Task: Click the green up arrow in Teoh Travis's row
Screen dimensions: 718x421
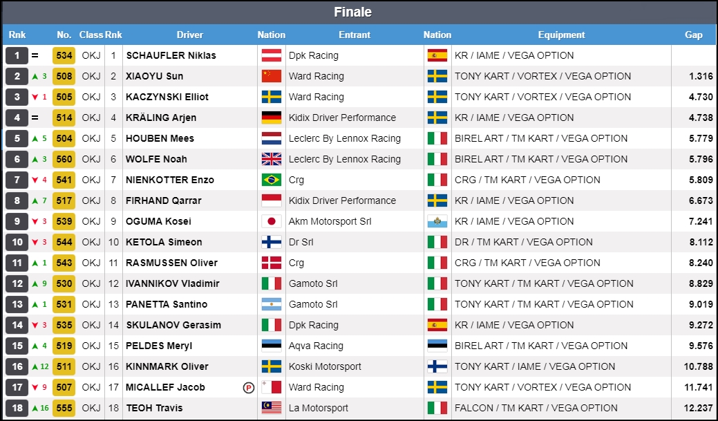Action: [35, 408]
